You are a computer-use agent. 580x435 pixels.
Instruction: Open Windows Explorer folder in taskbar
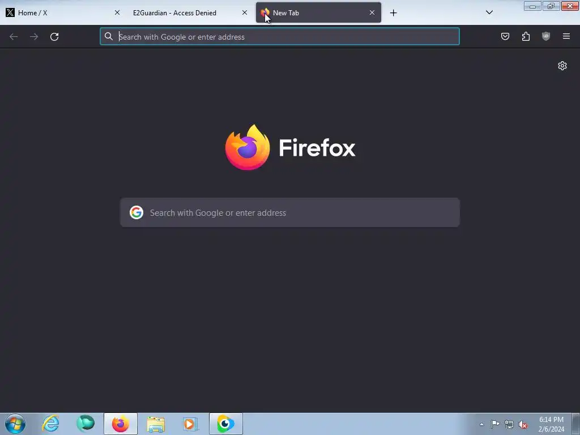pos(156,424)
